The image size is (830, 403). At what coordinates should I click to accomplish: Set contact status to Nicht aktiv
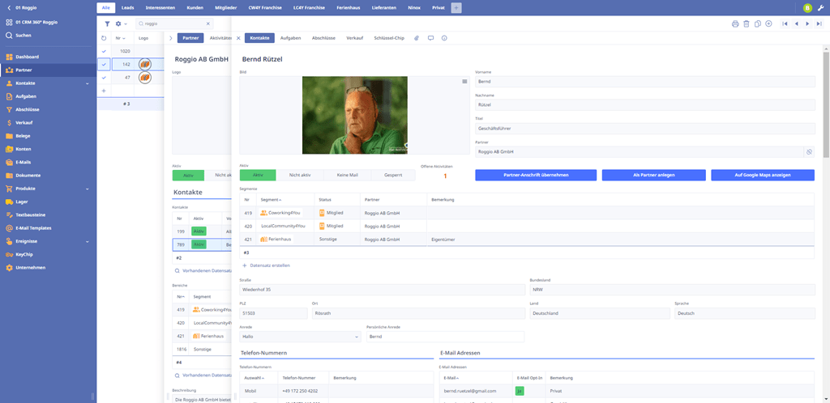(x=300, y=175)
